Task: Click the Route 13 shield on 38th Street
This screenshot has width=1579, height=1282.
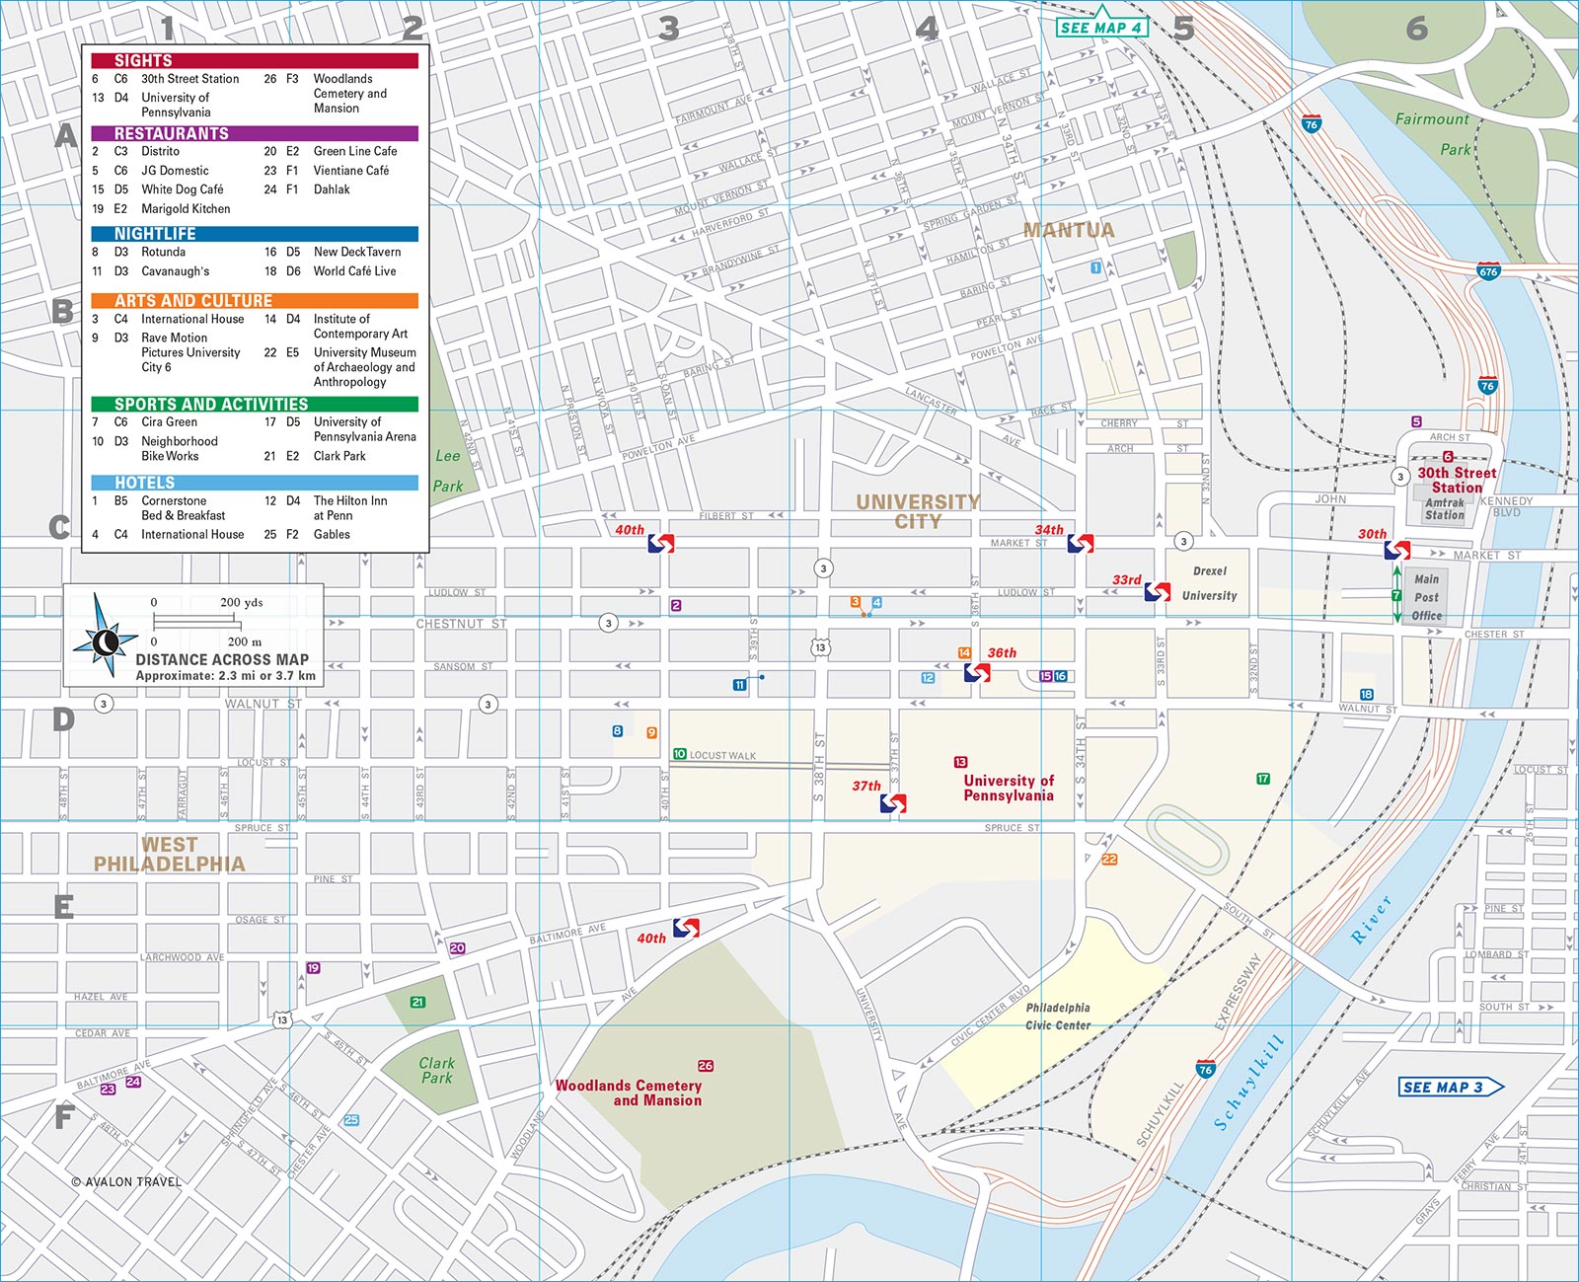Action: 820,647
